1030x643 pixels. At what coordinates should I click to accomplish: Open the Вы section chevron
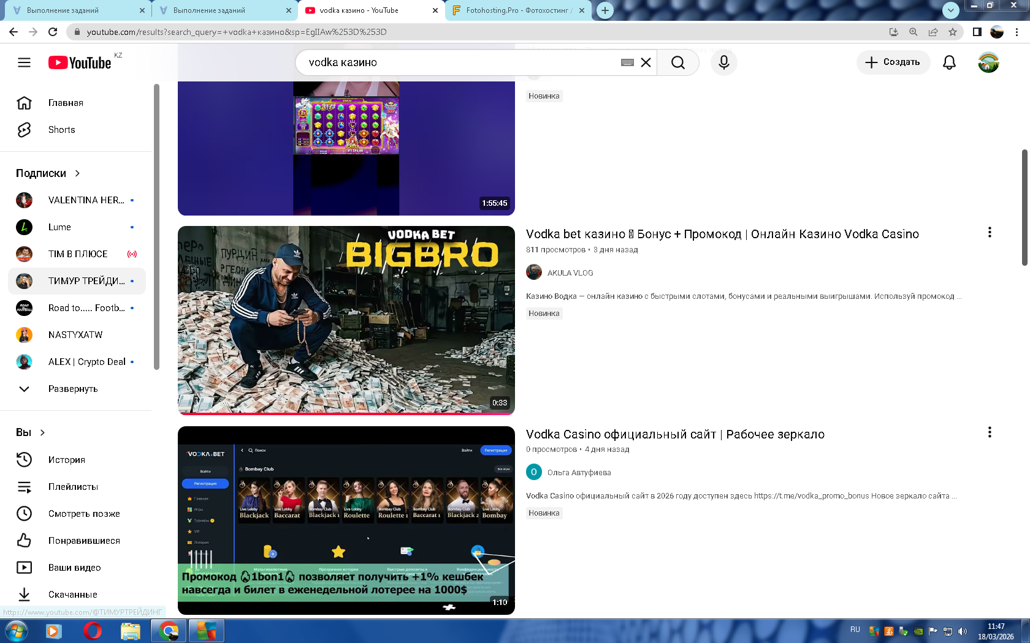tap(42, 432)
